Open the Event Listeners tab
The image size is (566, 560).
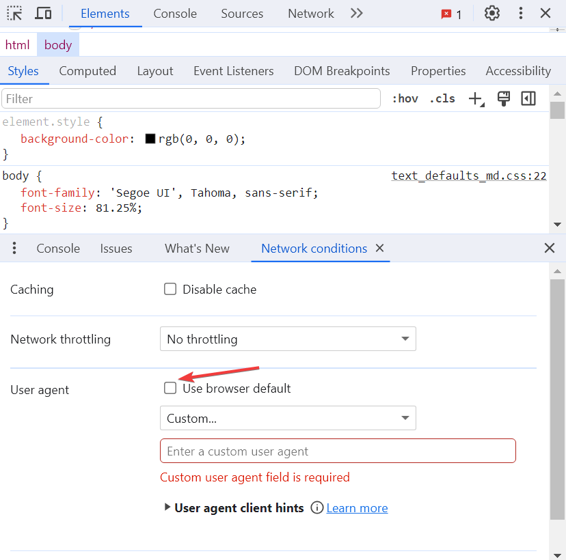click(233, 71)
